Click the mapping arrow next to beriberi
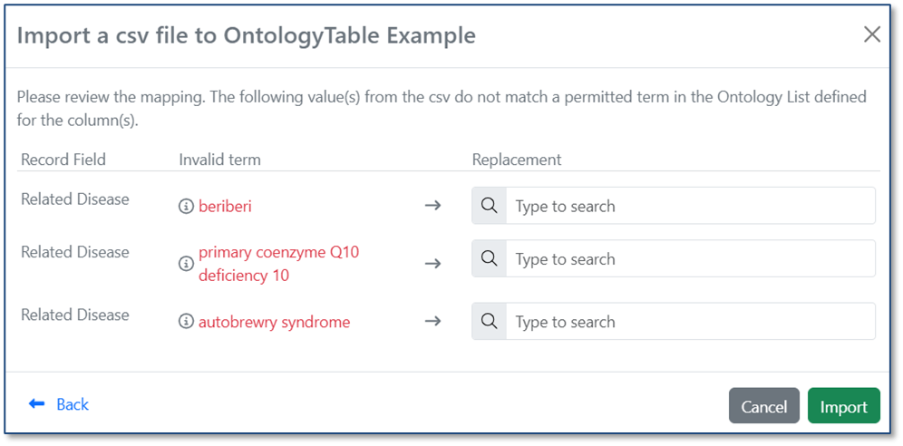 point(432,206)
